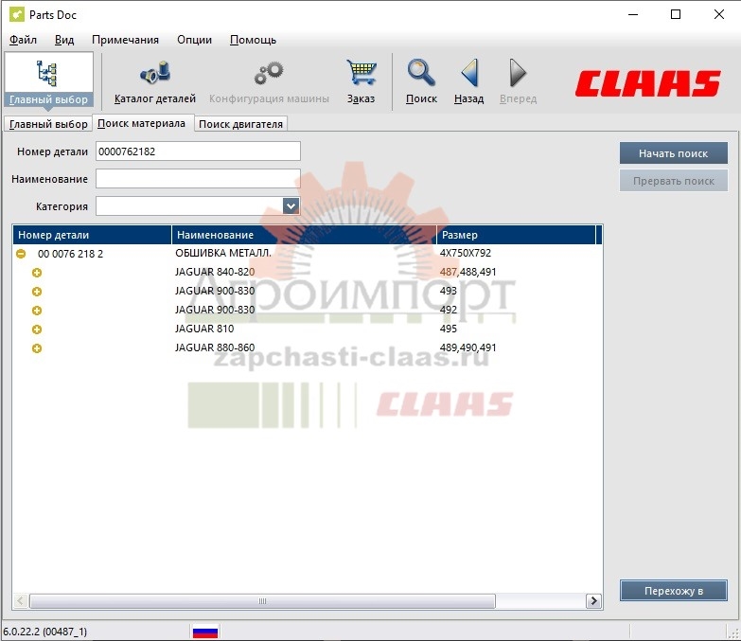Open the Помощь menu

253,40
